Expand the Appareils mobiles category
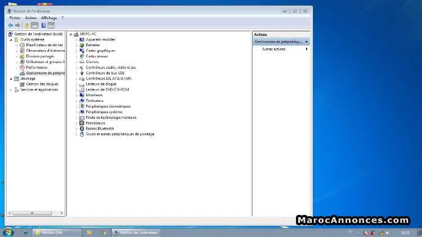This screenshot has width=422, height=237. (x=77, y=40)
